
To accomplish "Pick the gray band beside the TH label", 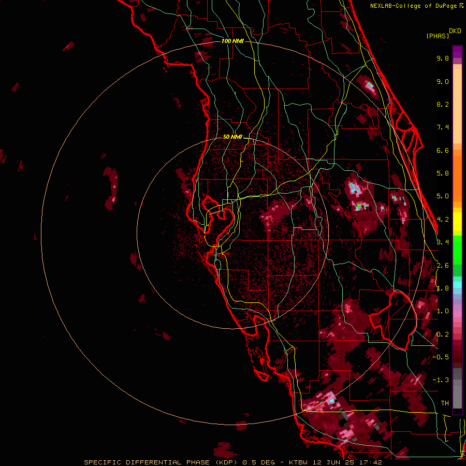I will point(457,397).
